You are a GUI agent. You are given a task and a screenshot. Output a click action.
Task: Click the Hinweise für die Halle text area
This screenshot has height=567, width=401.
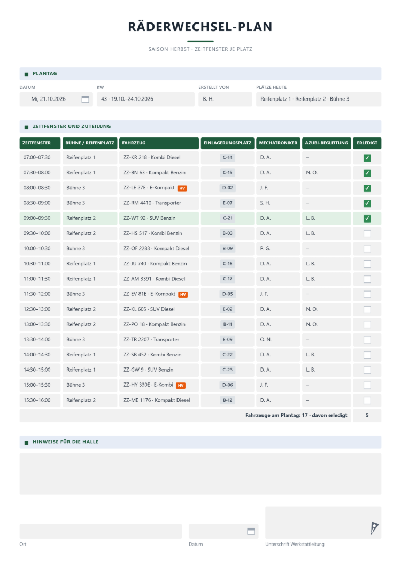pos(200,474)
